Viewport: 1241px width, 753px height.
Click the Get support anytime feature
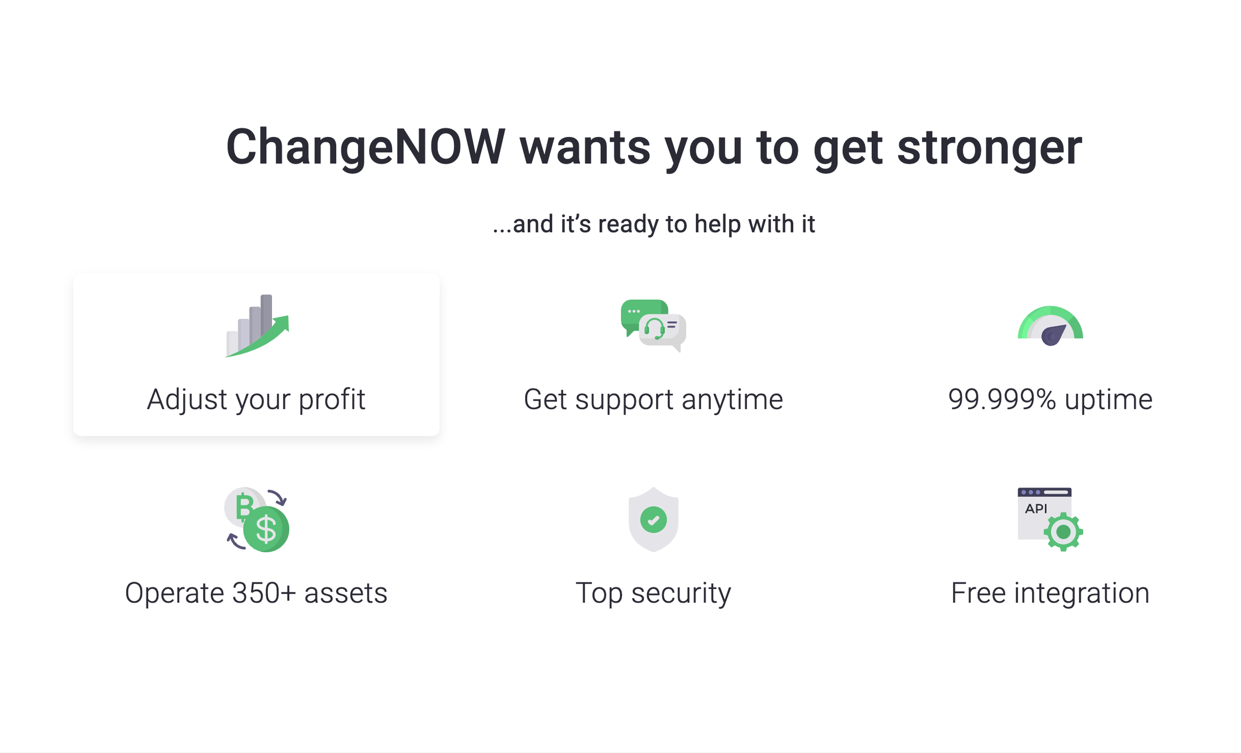[x=654, y=399]
